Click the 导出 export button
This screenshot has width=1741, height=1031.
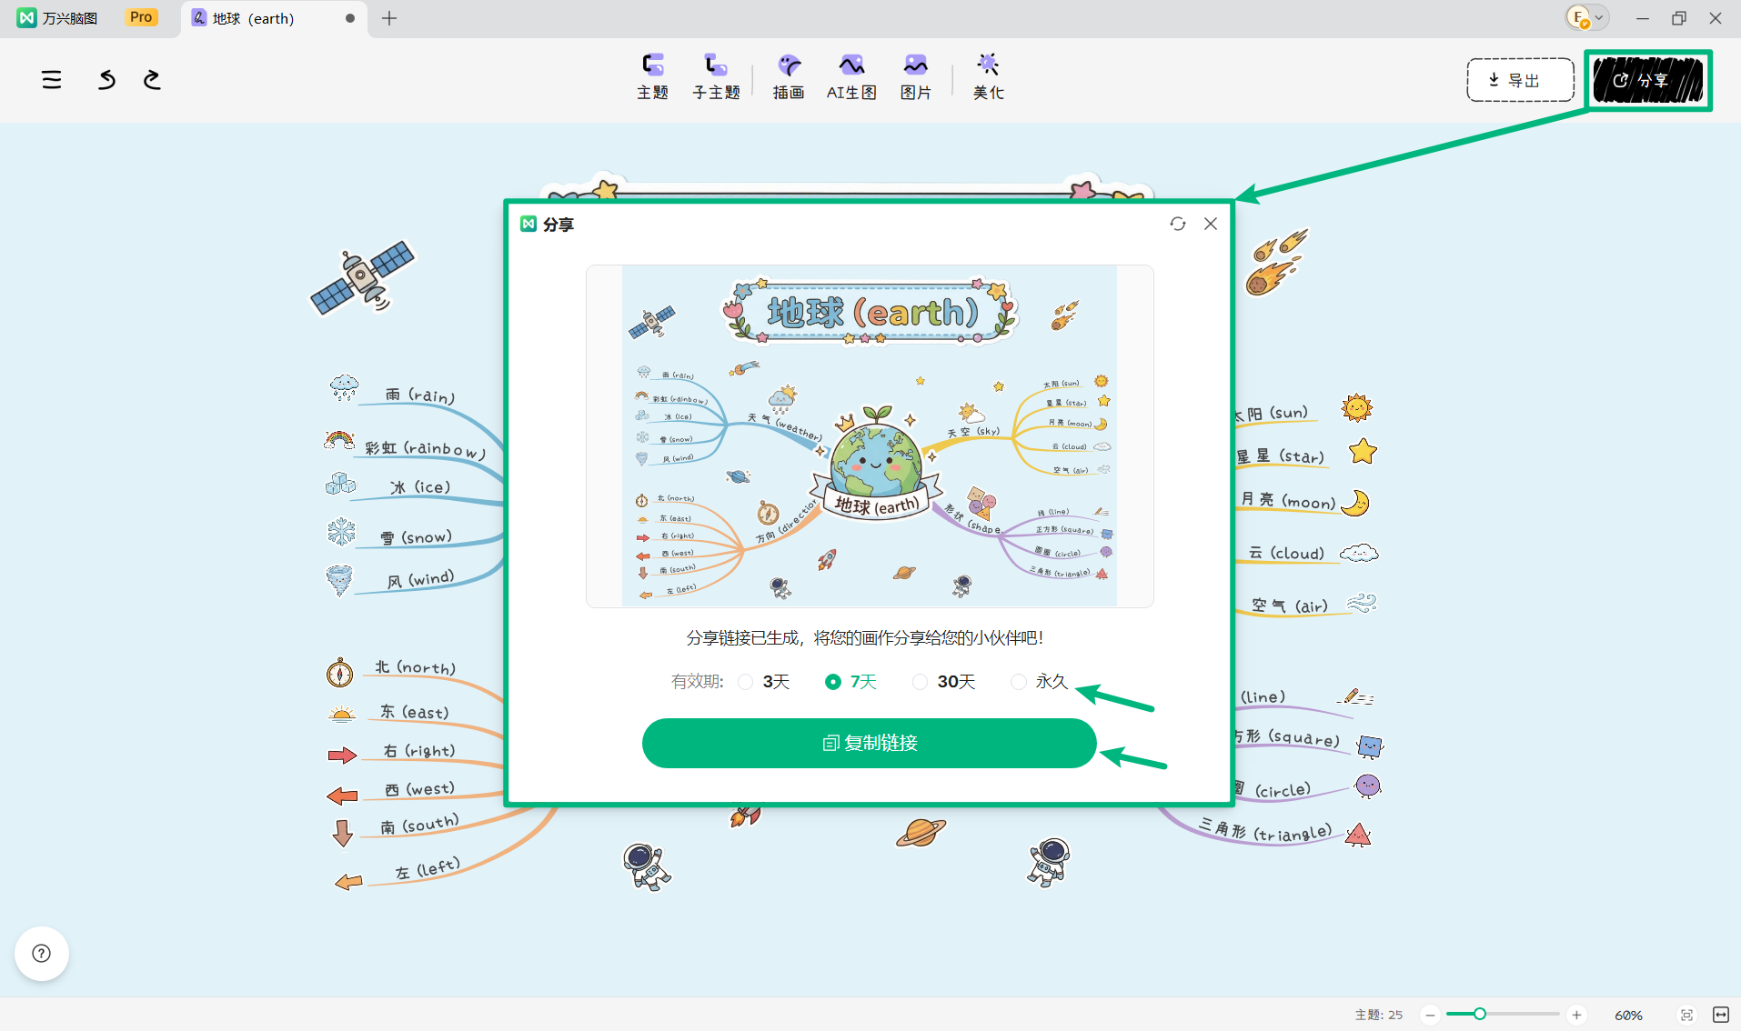point(1520,80)
